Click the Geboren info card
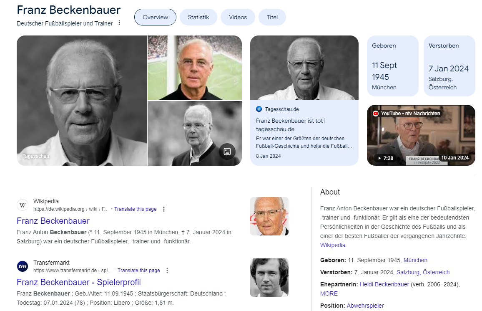The image size is (482, 311). coord(392,66)
